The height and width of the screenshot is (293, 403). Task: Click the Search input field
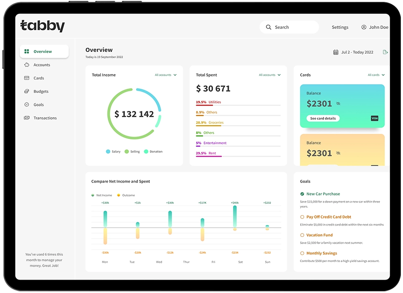(x=289, y=27)
